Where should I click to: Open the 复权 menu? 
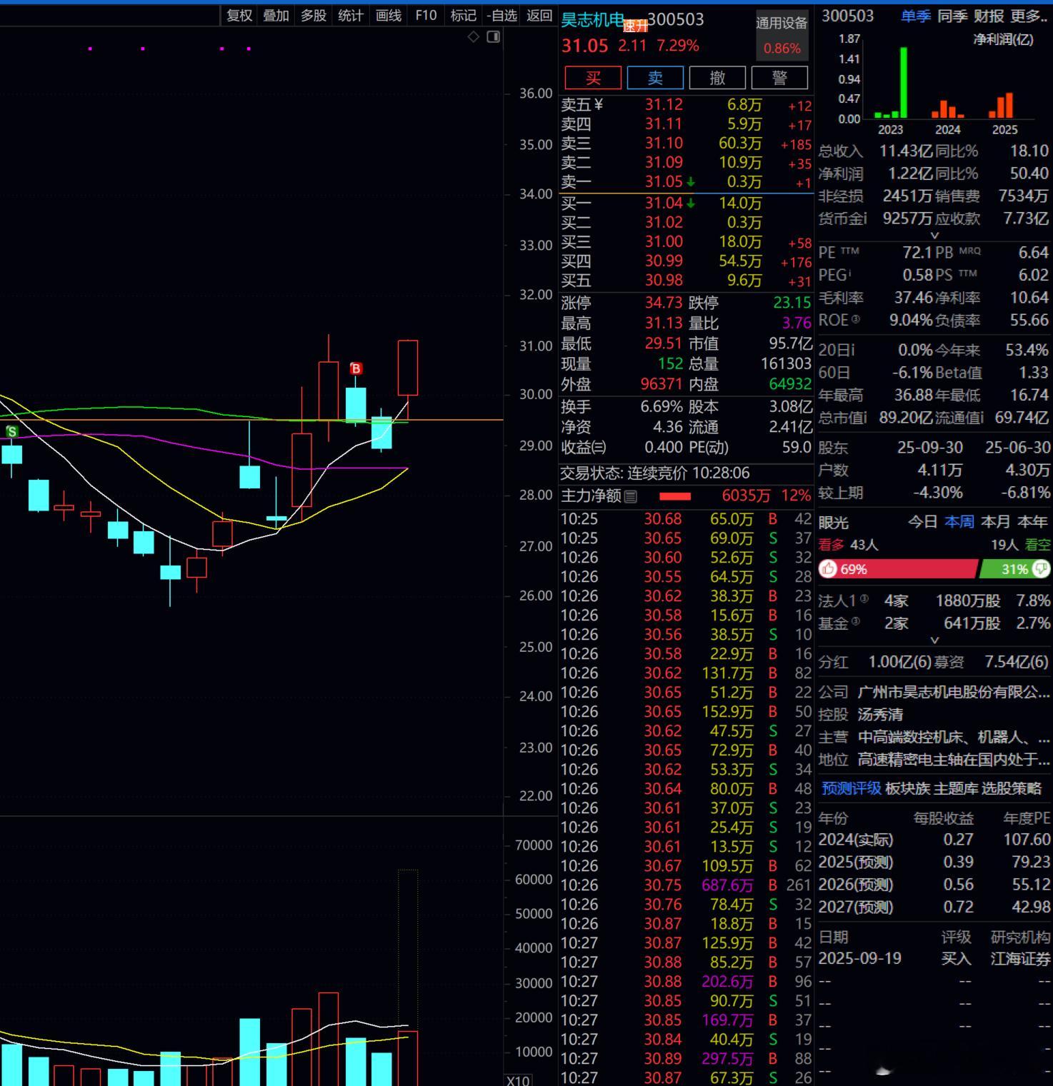tap(239, 15)
